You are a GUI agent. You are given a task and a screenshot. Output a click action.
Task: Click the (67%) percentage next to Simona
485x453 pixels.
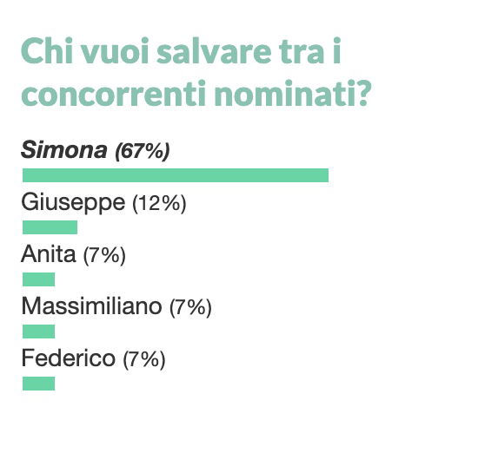click(x=143, y=151)
